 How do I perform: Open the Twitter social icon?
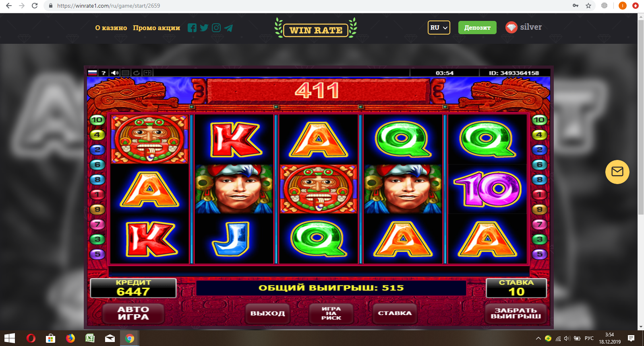204,28
